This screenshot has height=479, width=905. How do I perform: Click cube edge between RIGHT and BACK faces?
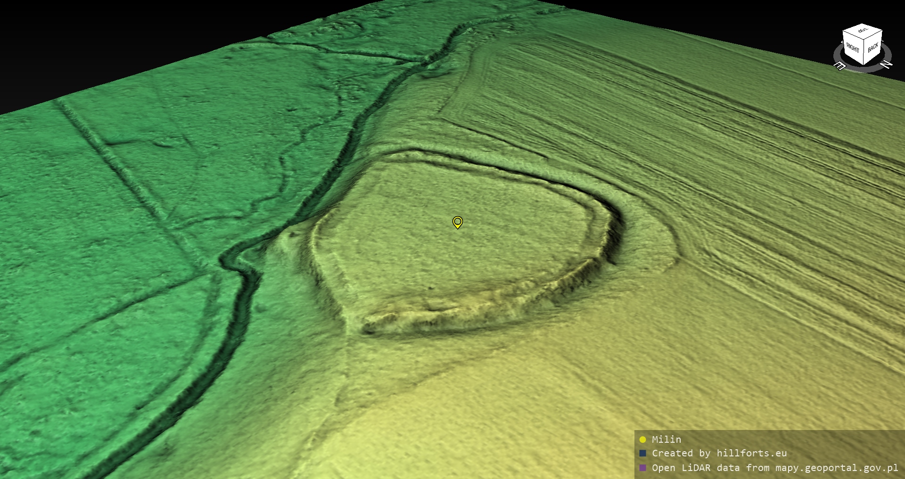pyautogui.click(x=864, y=52)
